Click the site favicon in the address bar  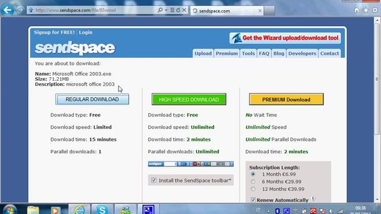click(x=31, y=10)
